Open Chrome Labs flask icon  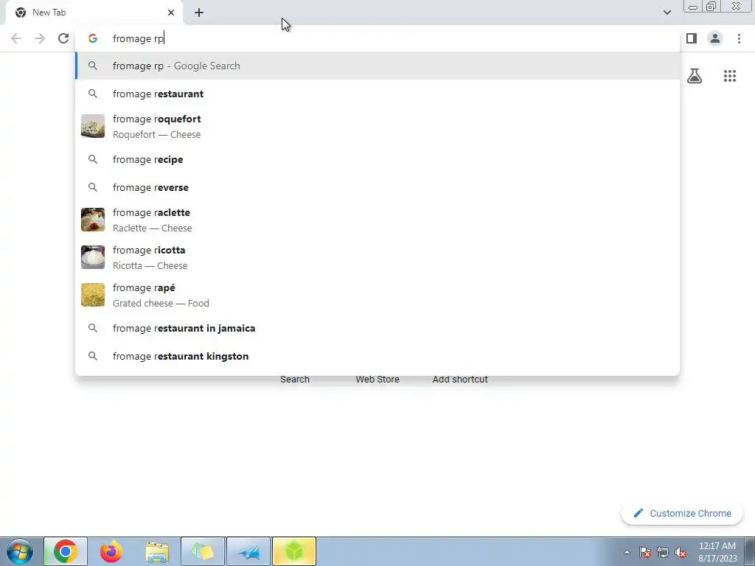pos(695,76)
